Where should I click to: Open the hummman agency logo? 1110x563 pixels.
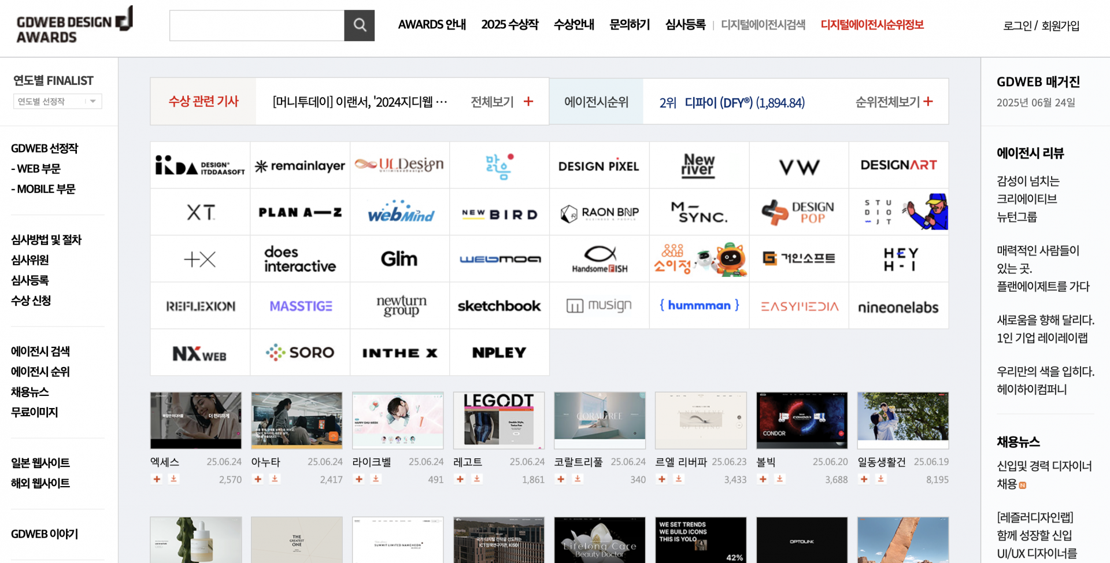[699, 306]
